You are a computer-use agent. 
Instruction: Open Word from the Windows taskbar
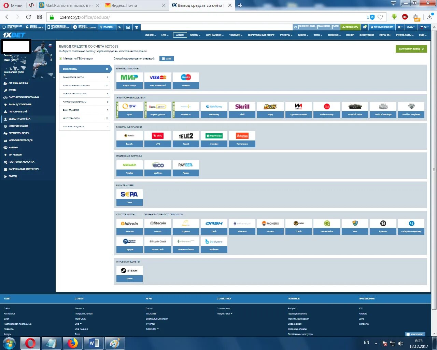[94, 343]
